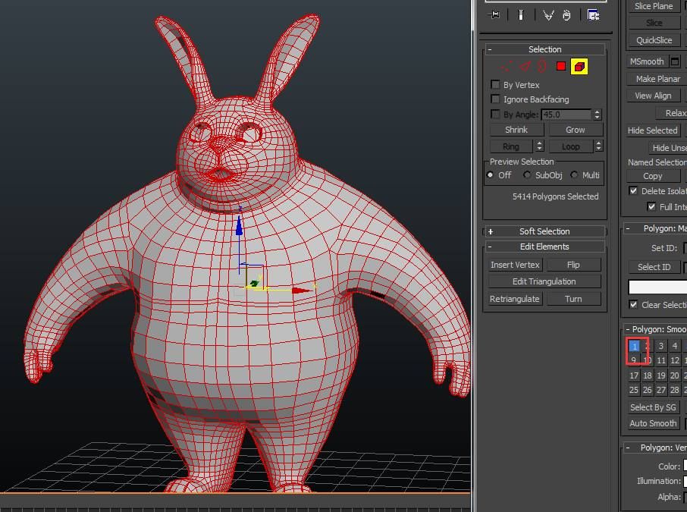Collapse the Selection rollout
Image resolution: width=687 pixels, height=512 pixels.
(x=544, y=49)
